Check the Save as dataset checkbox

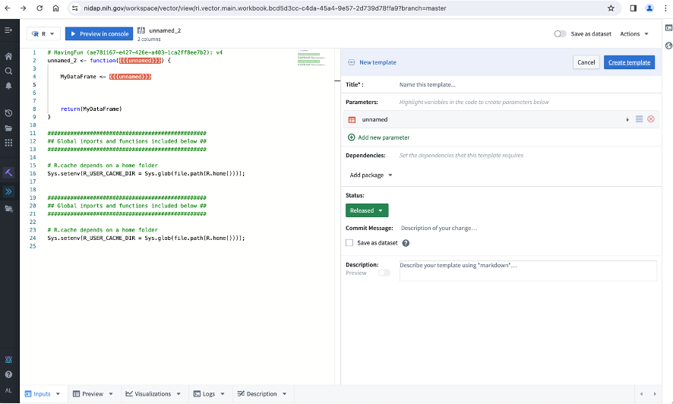pos(349,243)
